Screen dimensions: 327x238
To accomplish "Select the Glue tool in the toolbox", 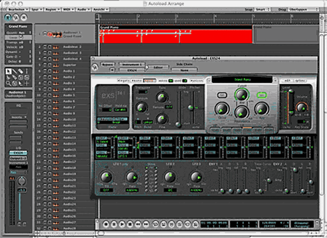I will 15,78.
